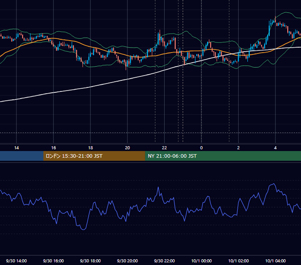Image resolution: width=301 pixels, height=265 pixels.
Task: Select the 18 hour label on price chart
Action: coord(90,148)
